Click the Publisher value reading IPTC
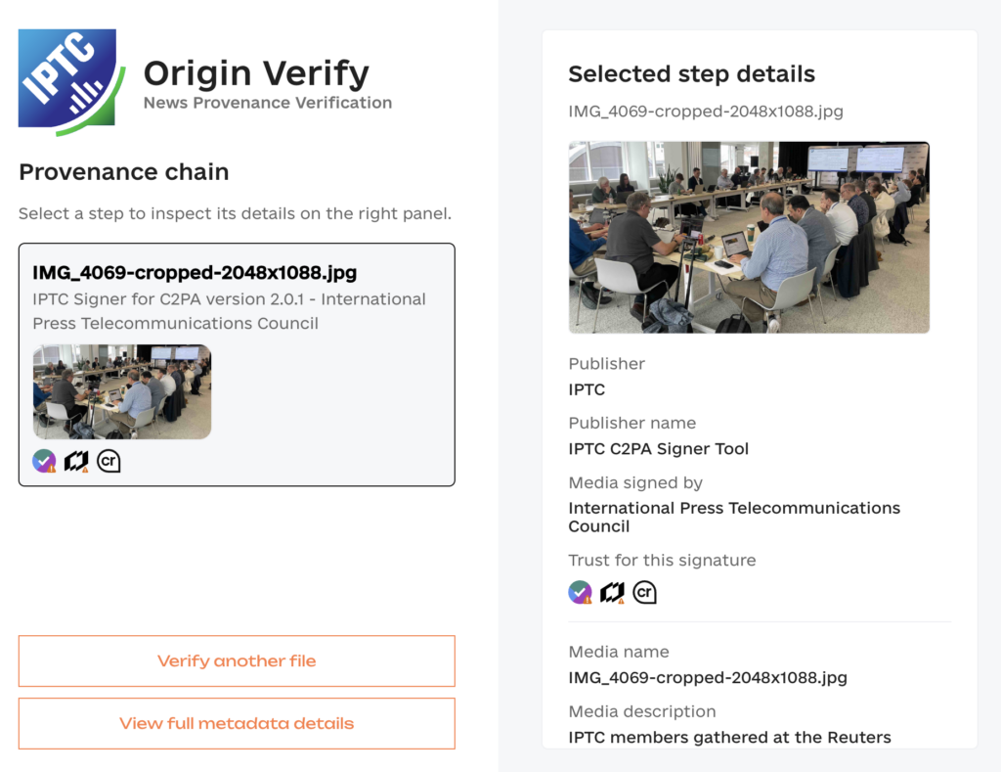 pos(588,388)
